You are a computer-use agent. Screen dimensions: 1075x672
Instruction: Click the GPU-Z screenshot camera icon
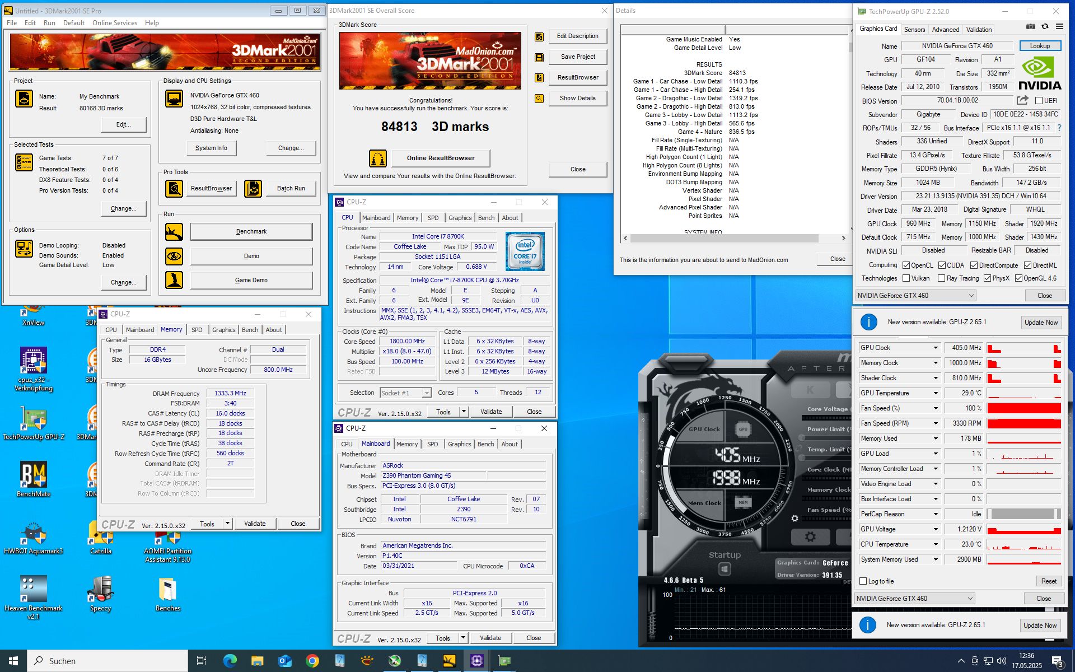click(x=1030, y=26)
